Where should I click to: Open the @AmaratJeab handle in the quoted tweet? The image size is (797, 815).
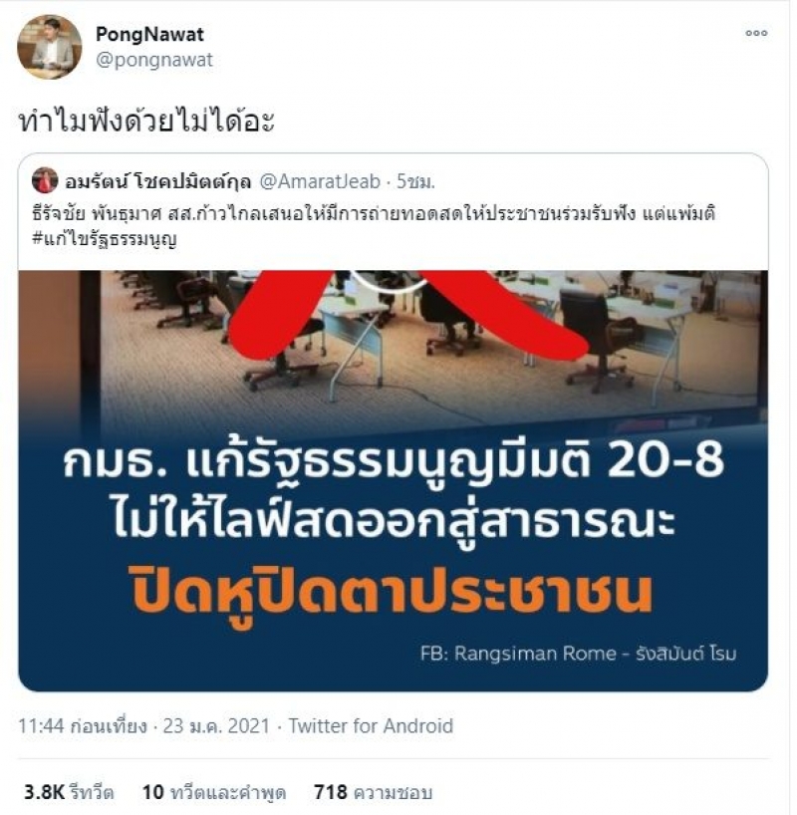320,181
